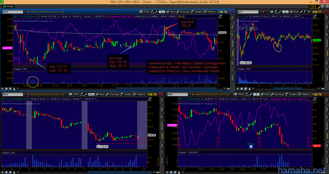The width and height of the screenshot is (329, 174).
Task: Click zoom in icon under PBYI 1m chart
Action: pos(6,89)
